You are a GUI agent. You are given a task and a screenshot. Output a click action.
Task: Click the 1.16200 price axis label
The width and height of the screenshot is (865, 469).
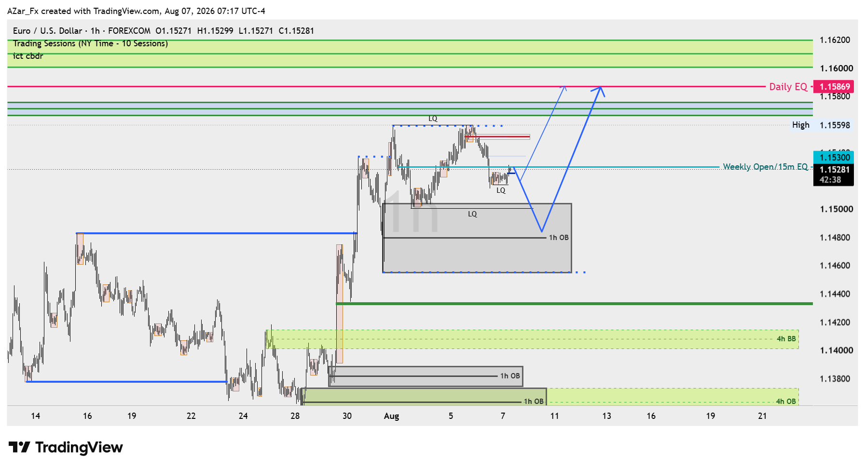[x=835, y=40]
